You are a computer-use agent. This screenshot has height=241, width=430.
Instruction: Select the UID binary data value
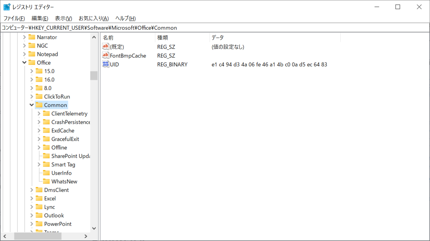point(269,65)
